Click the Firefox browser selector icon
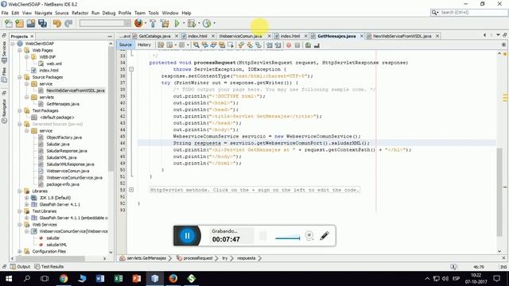Image resolution: width=509 pixels, height=286 pixels. 138,23
